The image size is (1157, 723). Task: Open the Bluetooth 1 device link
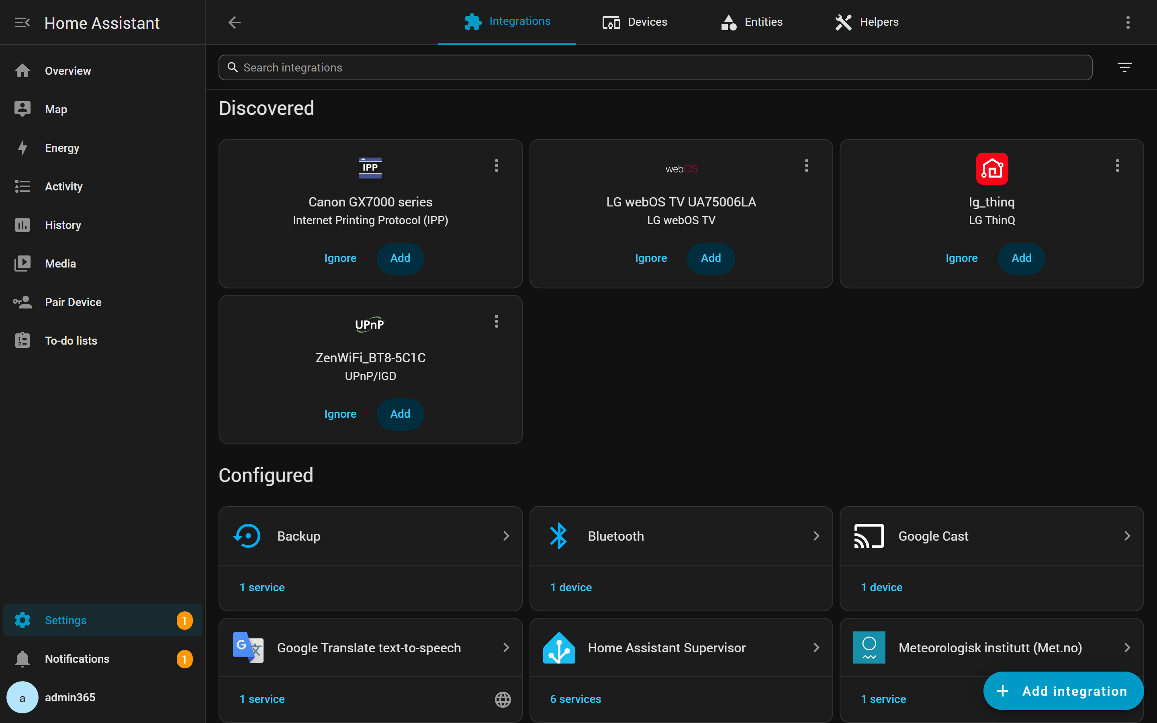(571, 587)
